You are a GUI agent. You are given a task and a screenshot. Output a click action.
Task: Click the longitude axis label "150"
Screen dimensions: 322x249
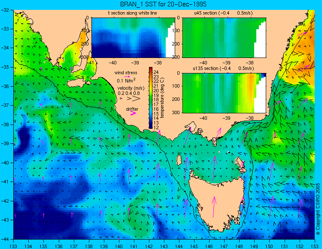tap(270, 246)
